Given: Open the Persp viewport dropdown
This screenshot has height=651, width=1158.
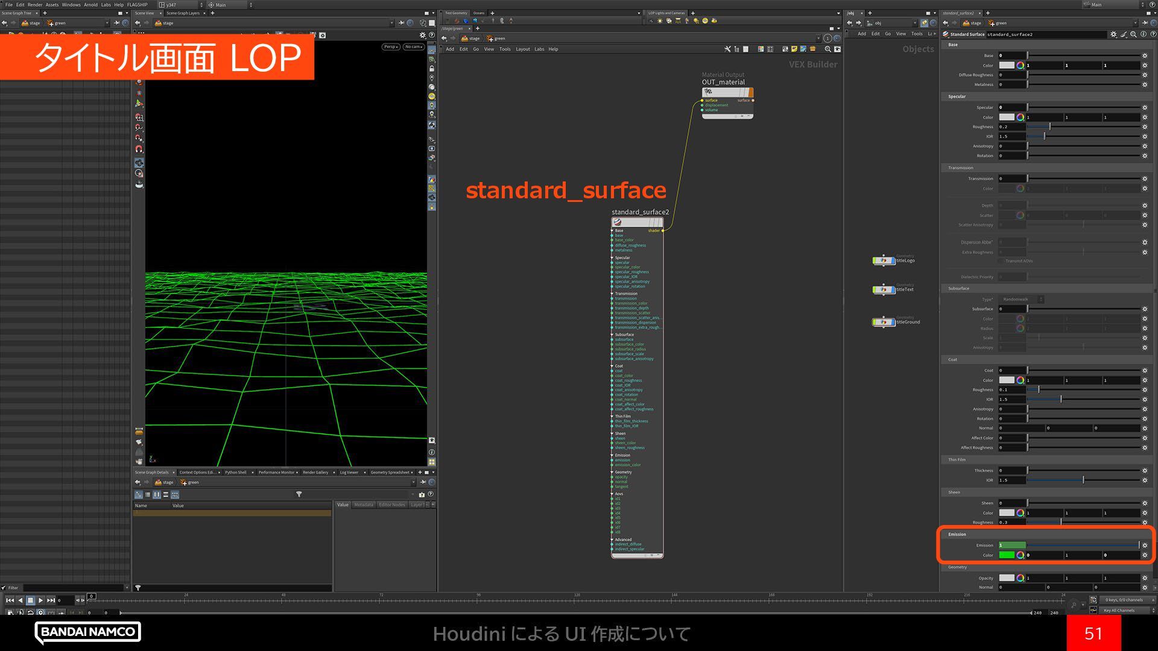Looking at the screenshot, I should tap(390, 46).
